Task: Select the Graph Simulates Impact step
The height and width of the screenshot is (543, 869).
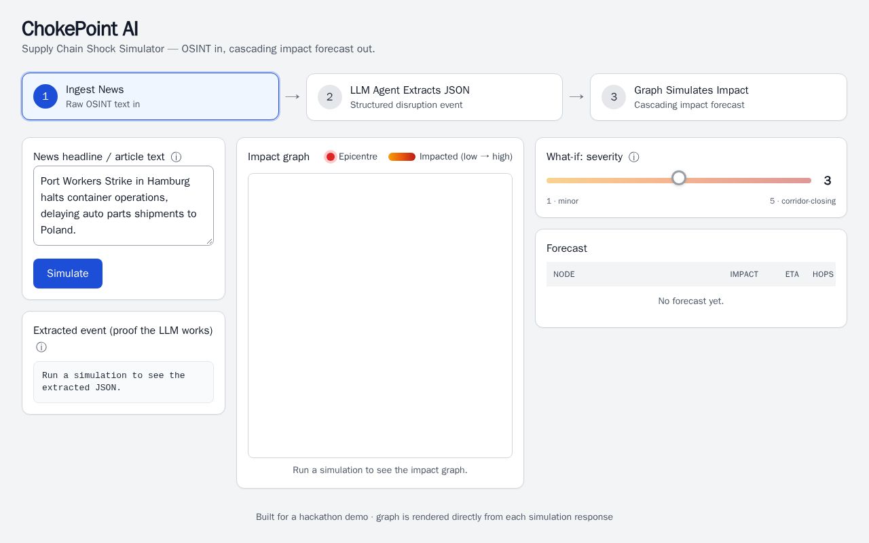Action: point(718,97)
